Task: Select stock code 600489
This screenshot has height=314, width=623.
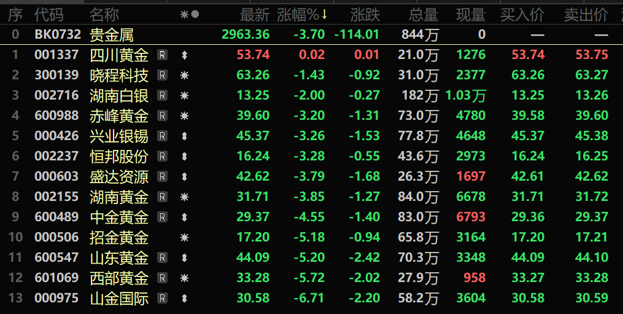Action: [56, 218]
